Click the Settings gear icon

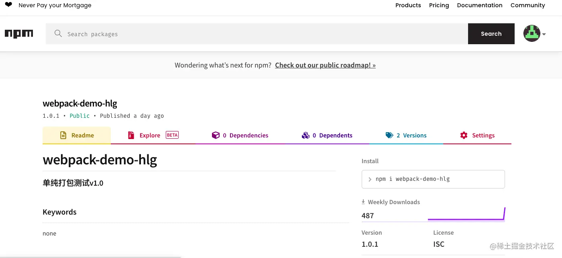tap(464, 135)
